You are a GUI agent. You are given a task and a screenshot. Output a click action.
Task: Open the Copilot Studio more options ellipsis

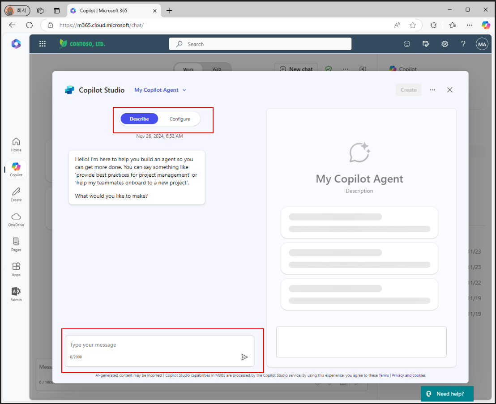(x=432, y=90)
